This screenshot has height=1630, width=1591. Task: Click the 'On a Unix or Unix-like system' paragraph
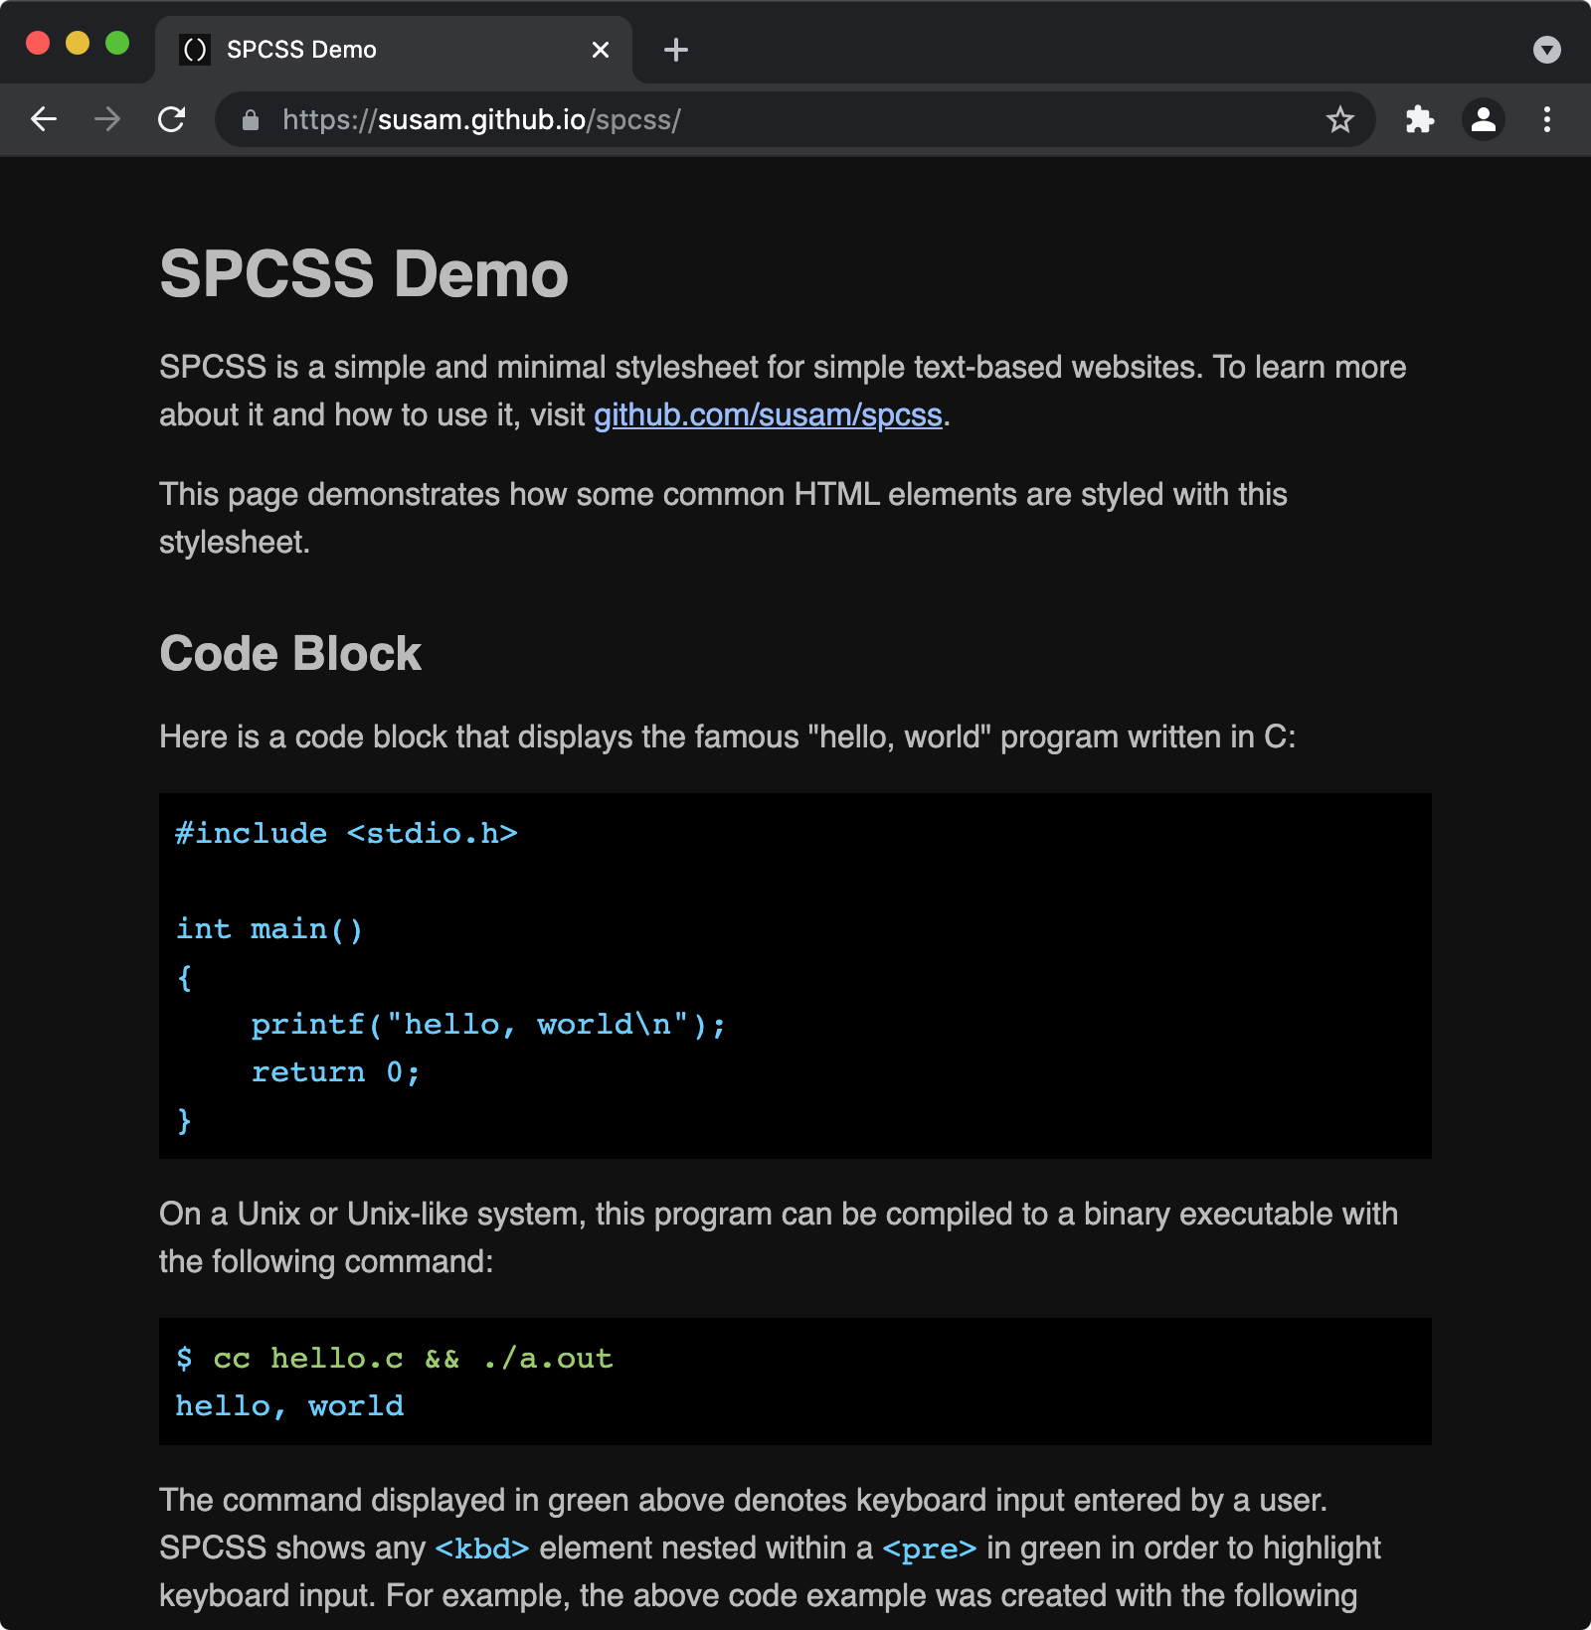tap(779, 1238)
